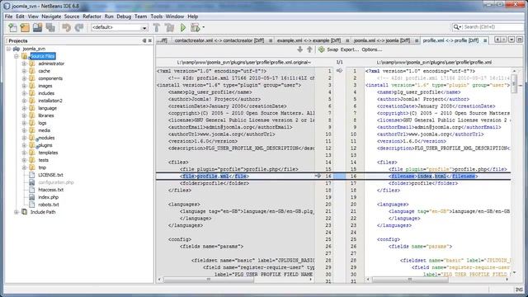
Task: Click the Build Project hammer icon
Action: [157, 27]
